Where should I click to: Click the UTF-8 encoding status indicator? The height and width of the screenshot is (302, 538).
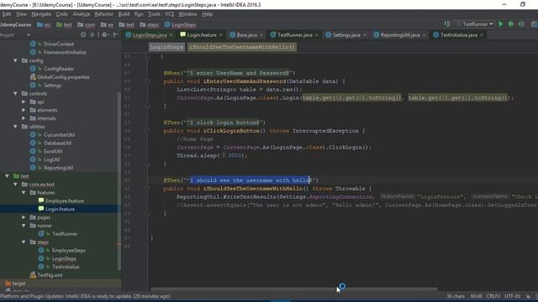click(x=512, y=296)
